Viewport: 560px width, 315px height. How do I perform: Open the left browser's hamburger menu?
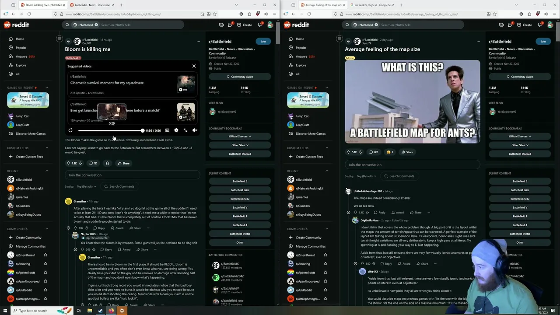tap(273, 14)
